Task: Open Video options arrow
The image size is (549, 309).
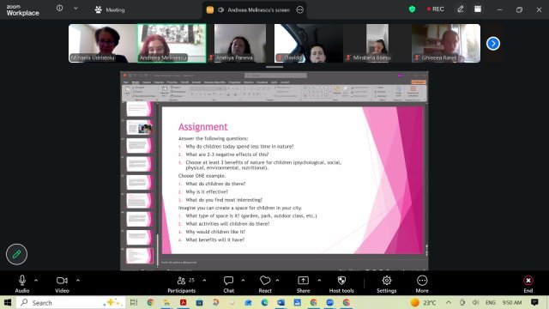Action: (78, 281)
